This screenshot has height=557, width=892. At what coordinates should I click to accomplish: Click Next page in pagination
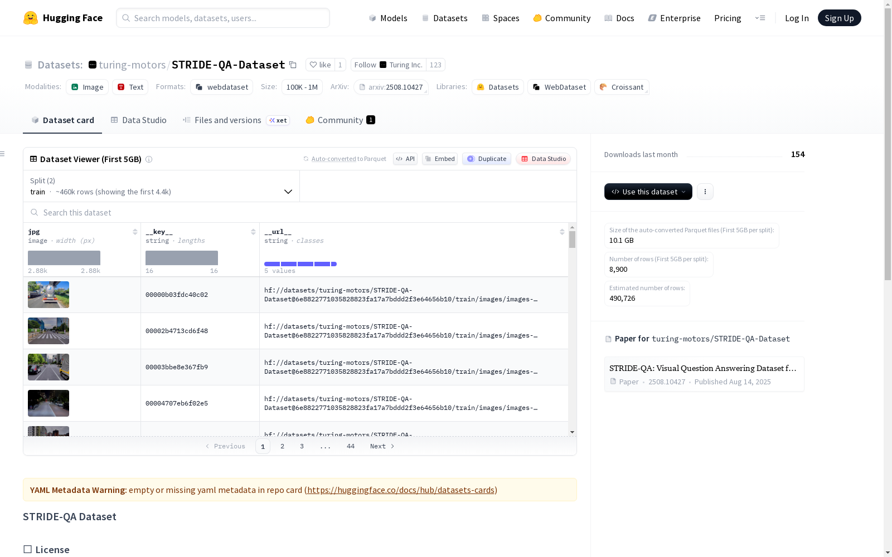[382, 446]
